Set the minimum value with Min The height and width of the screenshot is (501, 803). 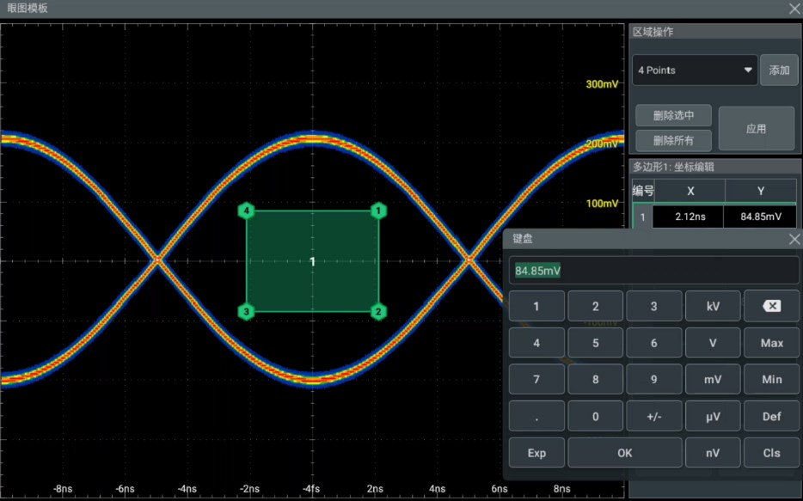click(771, 379)
